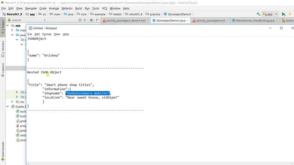Image resolution: width=294 pixels, height=165 pixels.
Task: Open the Structure side tool window tab
Action: tap(3, 49)
